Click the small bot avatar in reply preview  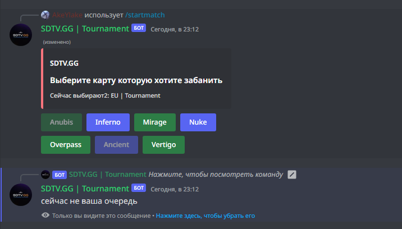pyautogui.click(x=45, y=175)
